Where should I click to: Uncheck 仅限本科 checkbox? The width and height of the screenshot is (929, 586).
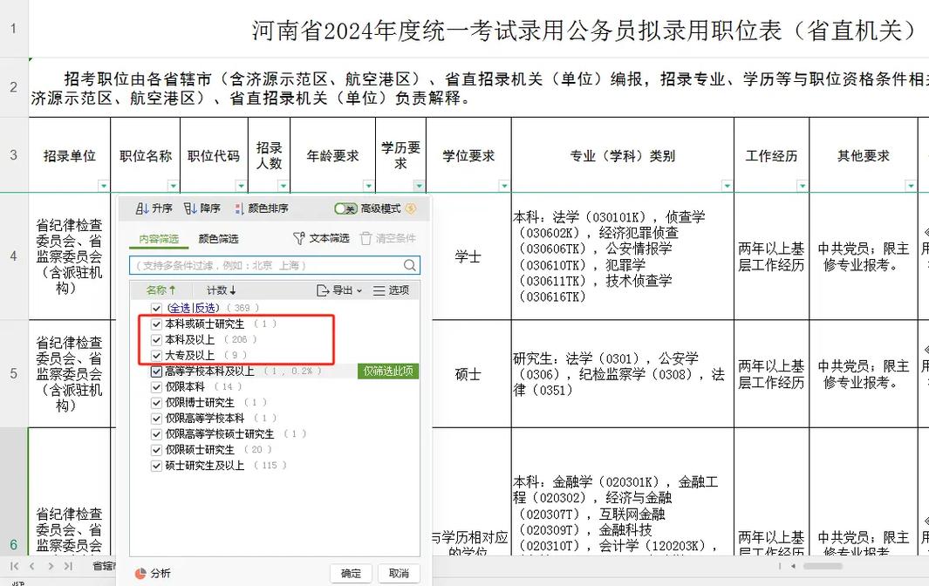coord(156,387)
